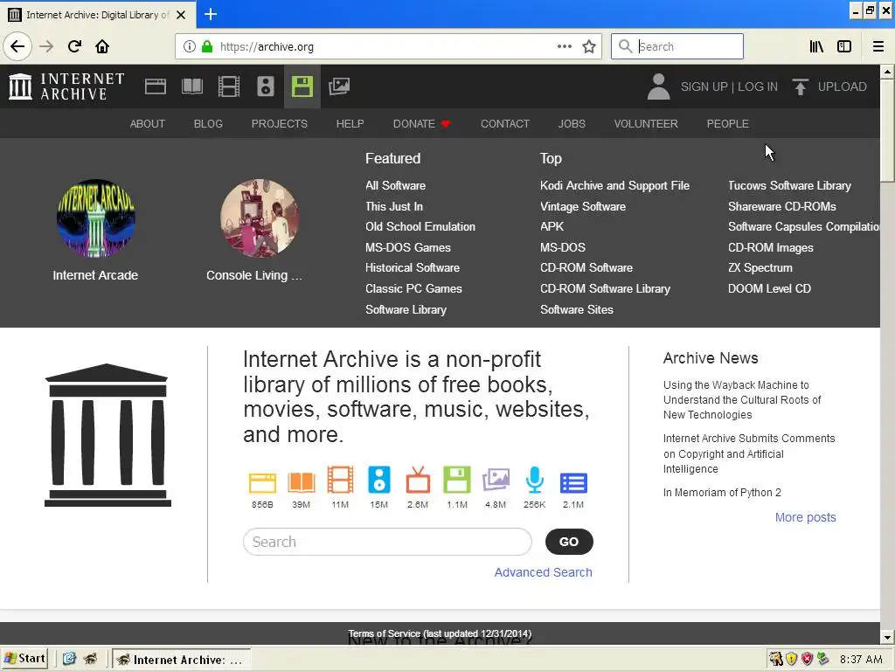Click the film icon labeled 11M
Viewport: 895px width, 671px height.
pos(340,480)
